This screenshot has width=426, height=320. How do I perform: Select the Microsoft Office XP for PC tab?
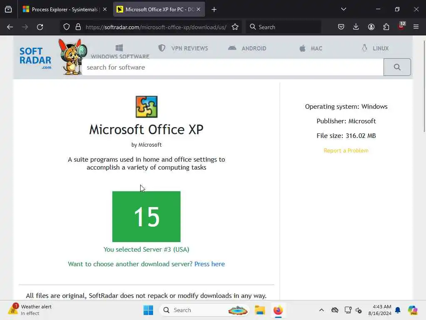coord(159,10)
